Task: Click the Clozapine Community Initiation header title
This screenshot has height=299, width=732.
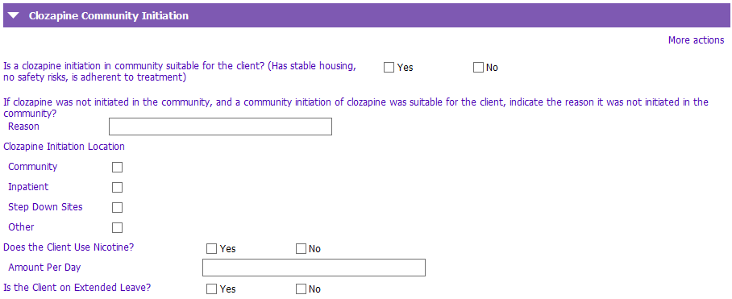Action: [109, 16]
